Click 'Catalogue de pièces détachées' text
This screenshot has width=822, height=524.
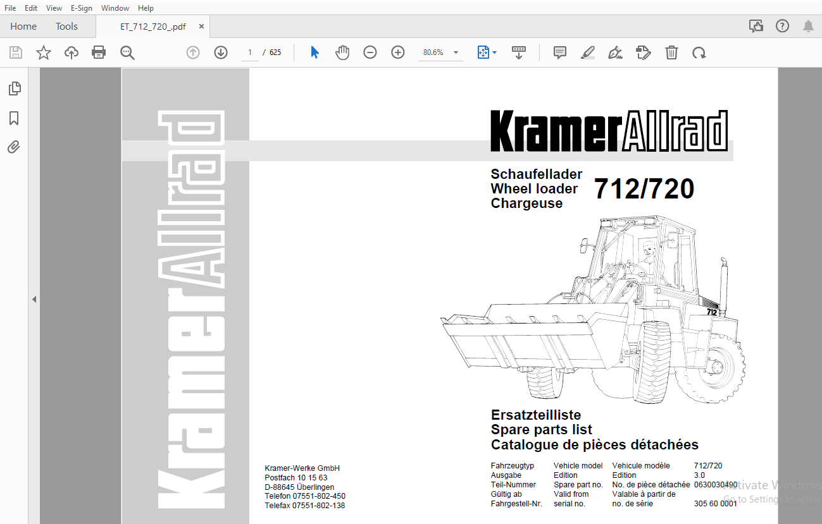coord(595,444)
